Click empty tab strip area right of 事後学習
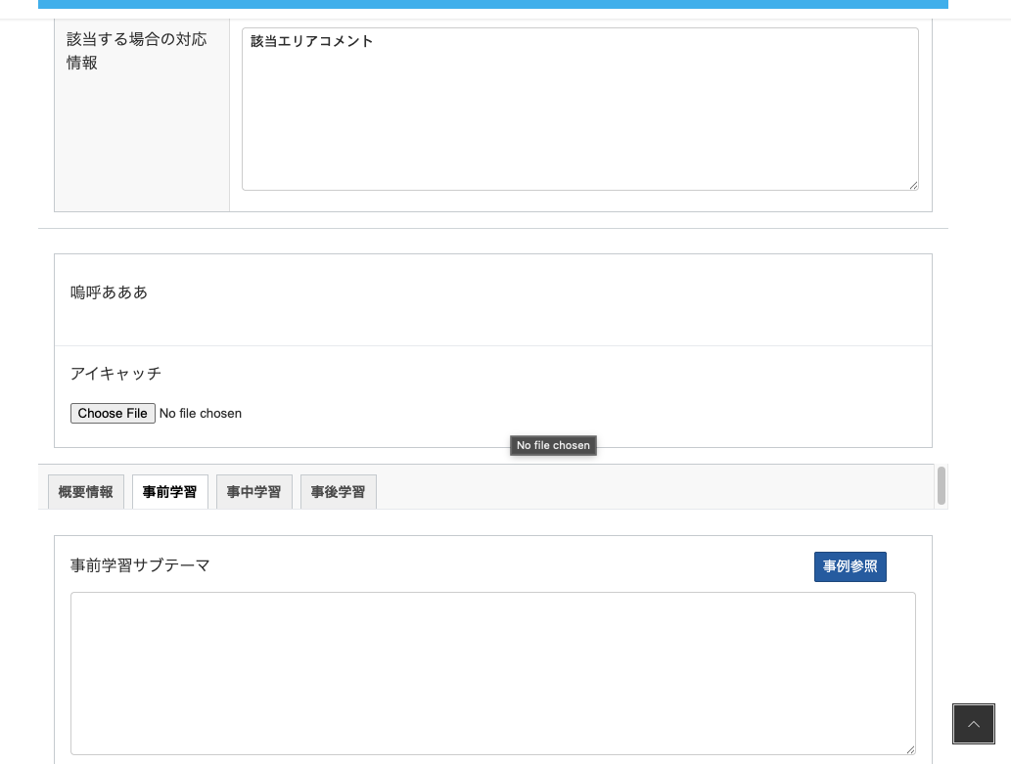Viewport: 1011px width, 764px height. click(646, 487)
